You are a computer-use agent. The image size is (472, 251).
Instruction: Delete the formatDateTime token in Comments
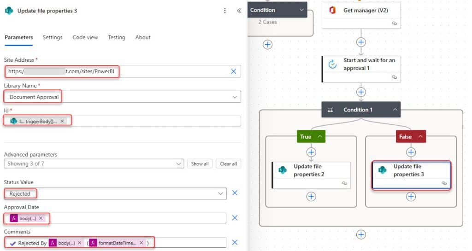[x=141, y=243]
